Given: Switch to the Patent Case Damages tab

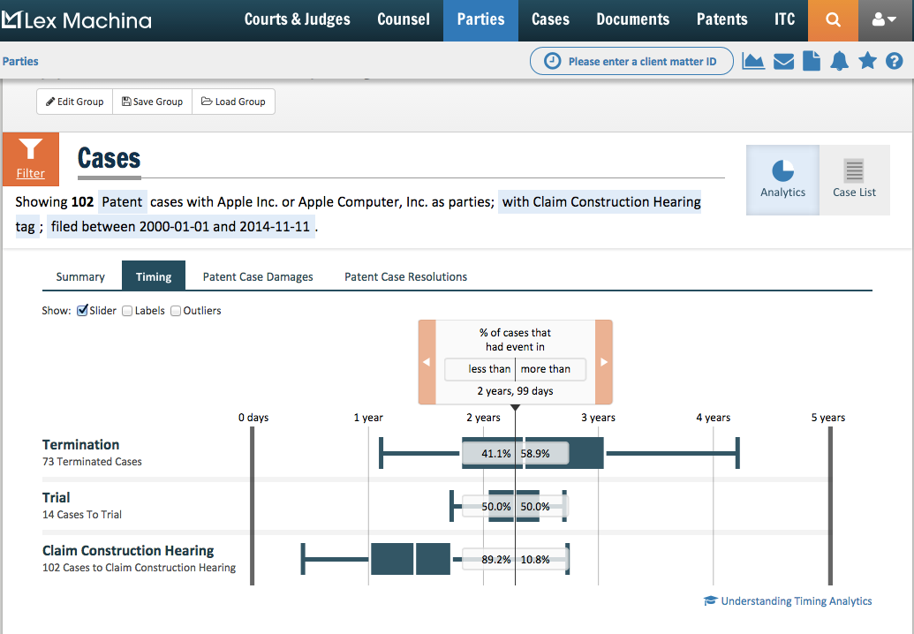Looking at the screenshot, I should pyautogui.click(x=258, y=276).
